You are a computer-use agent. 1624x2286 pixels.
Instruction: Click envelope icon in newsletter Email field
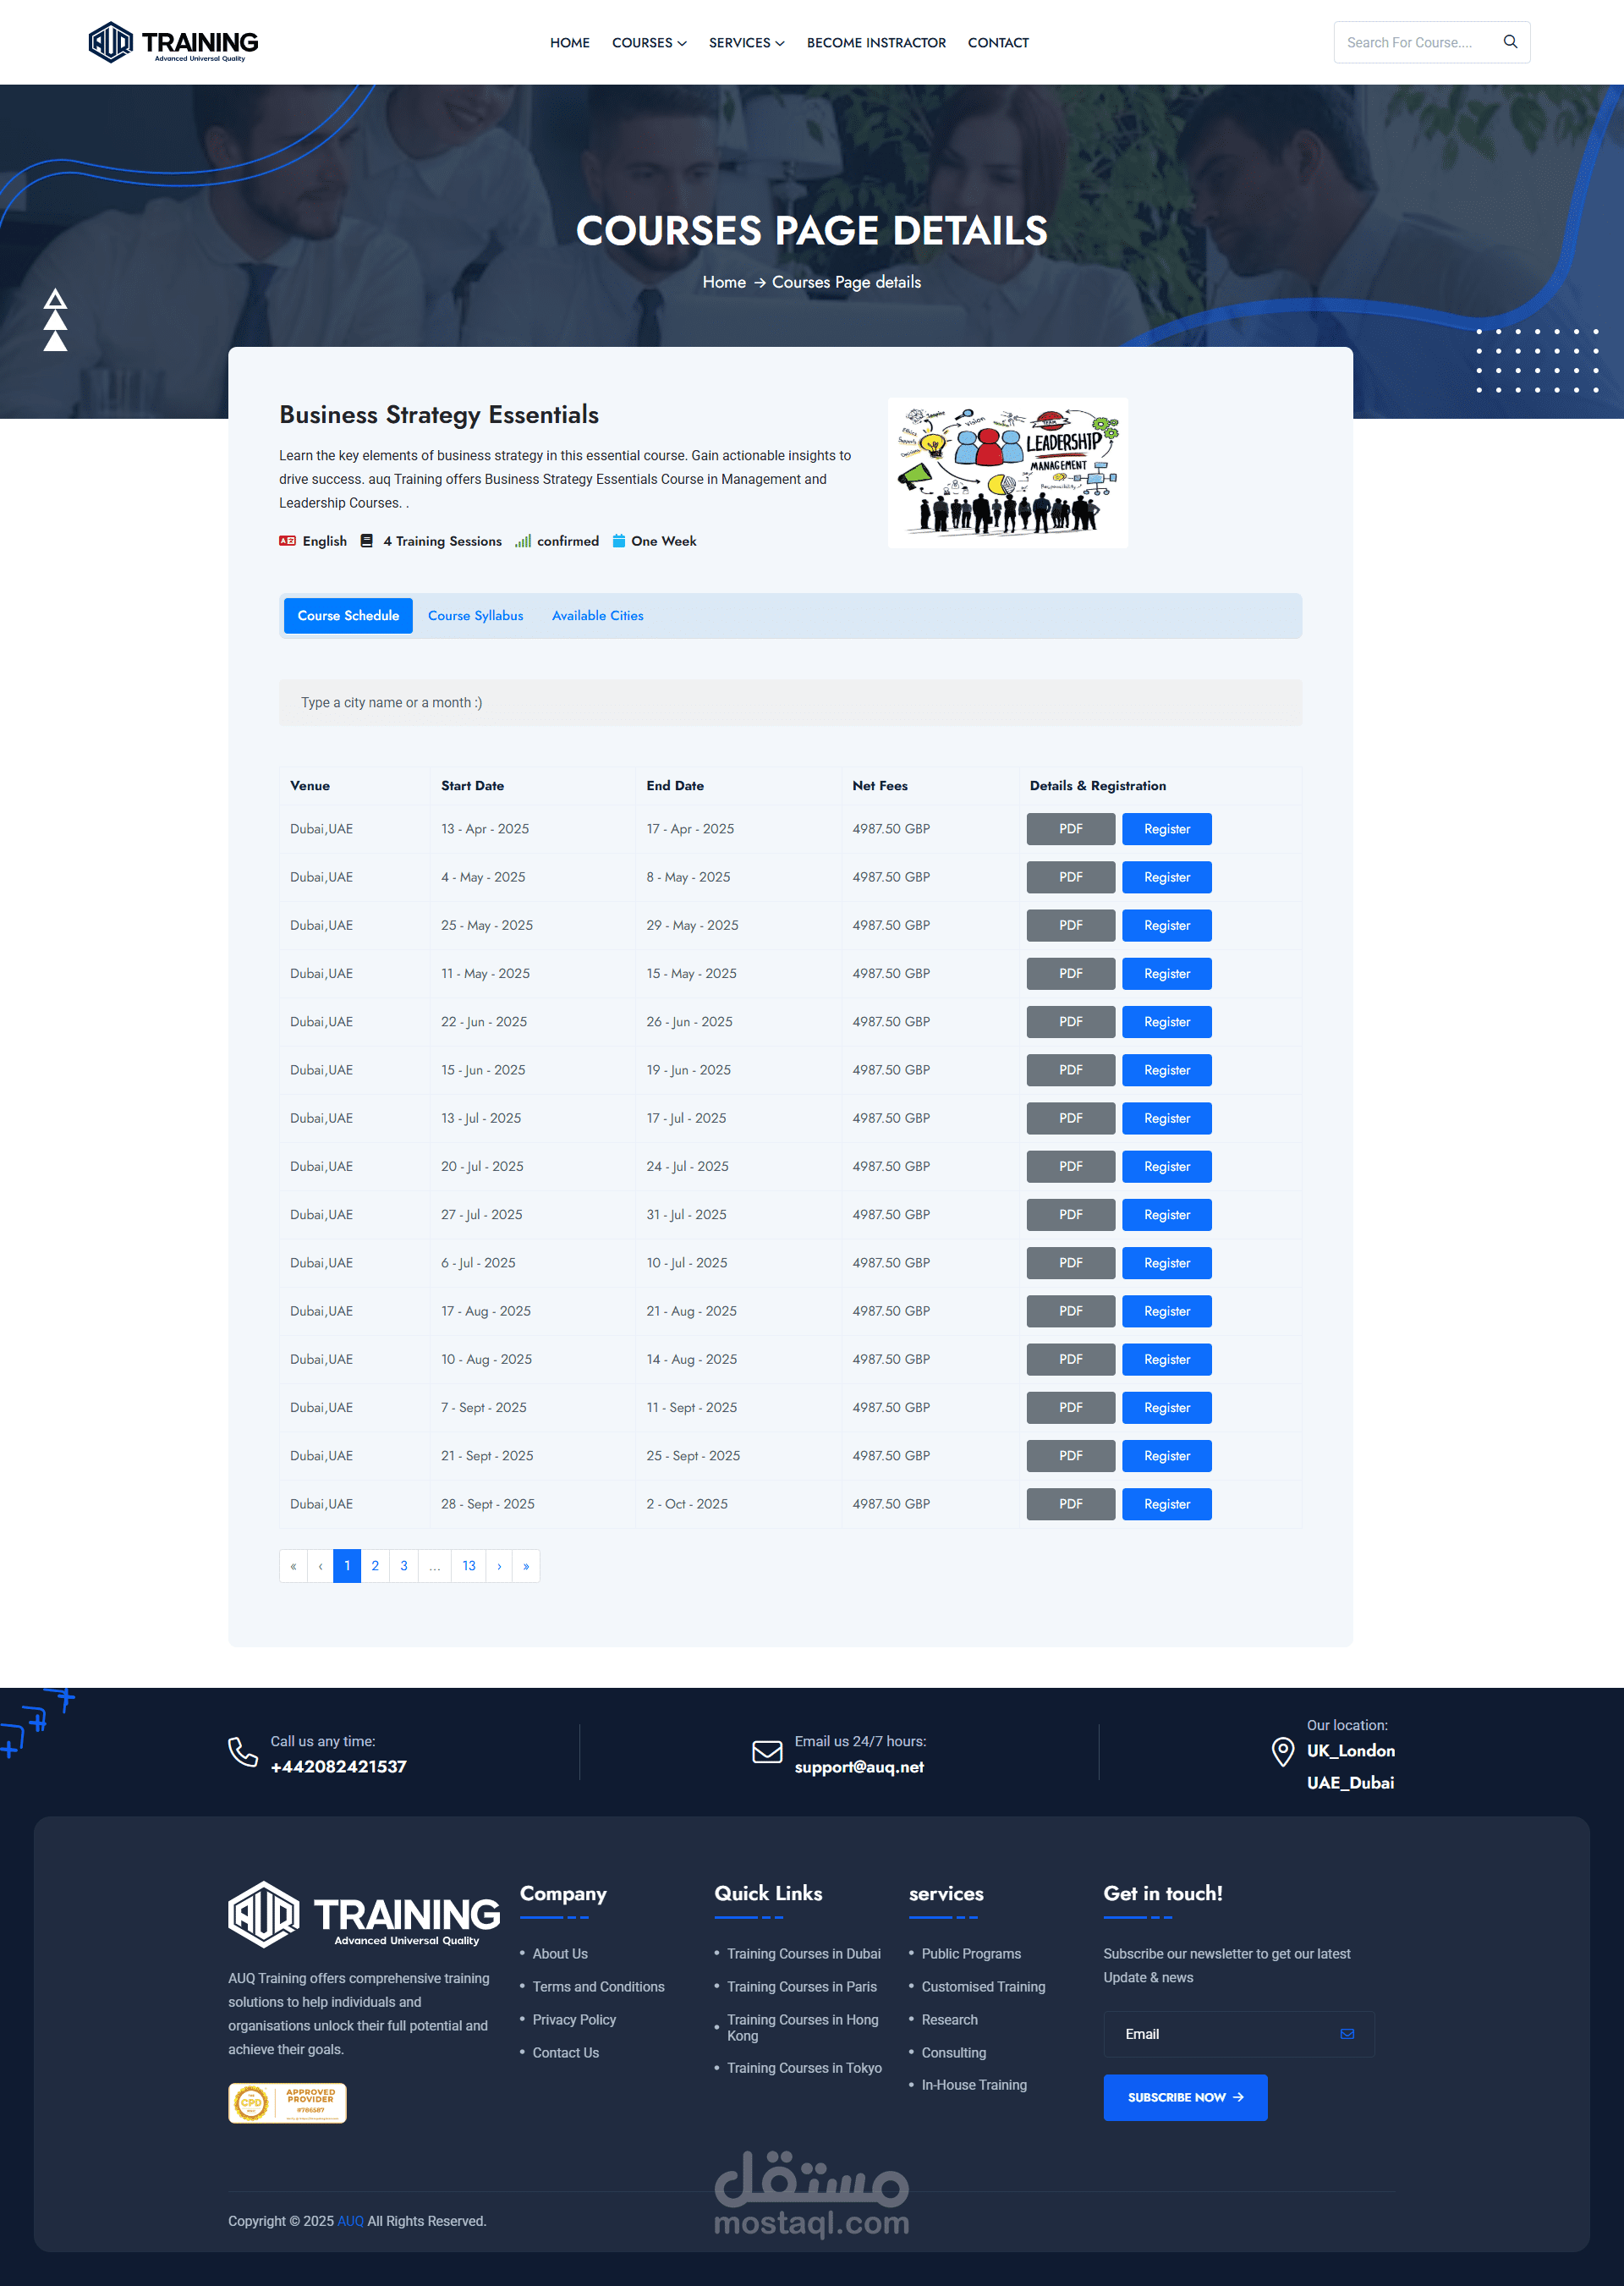pyautogui.click(x=1347, y=2034)
